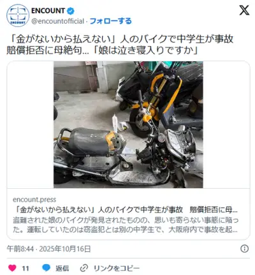
Task: Click the chain link copy icon
Action: click(84, 268)
